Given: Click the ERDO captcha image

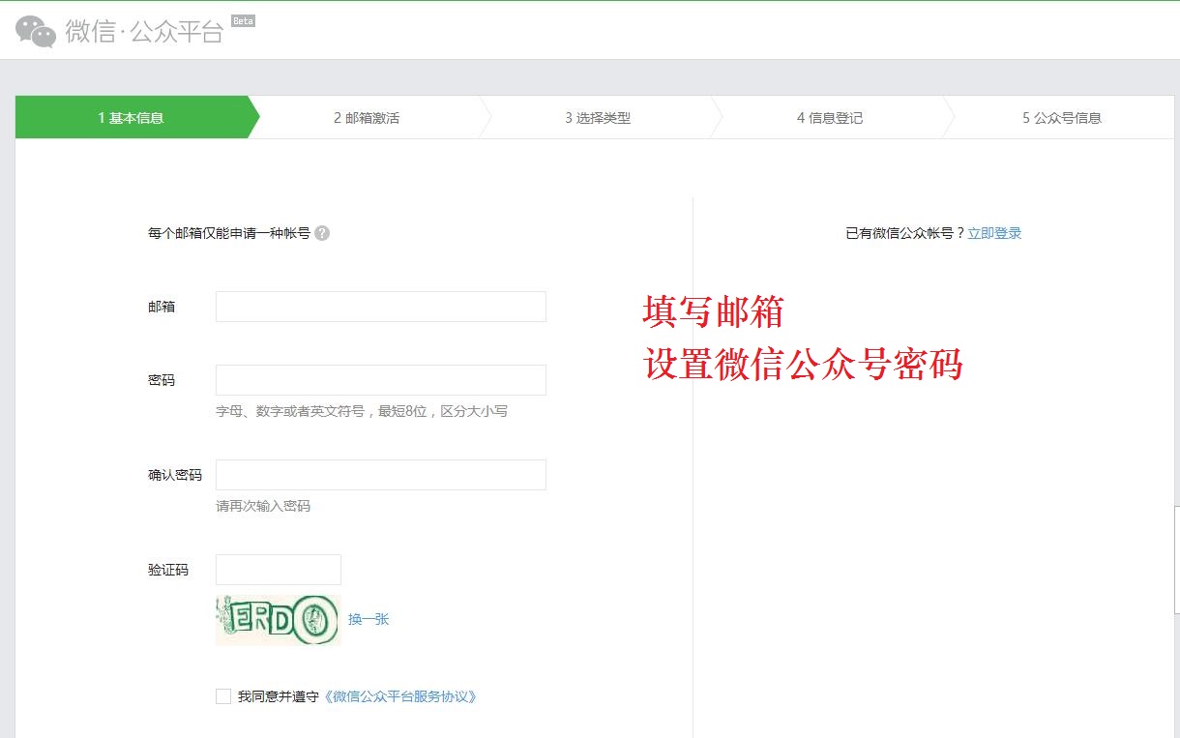Looking at the screenshot, I should (279, 620).
